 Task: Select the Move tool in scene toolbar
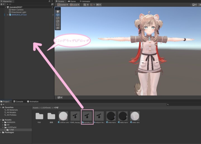[x=58, y=15]
